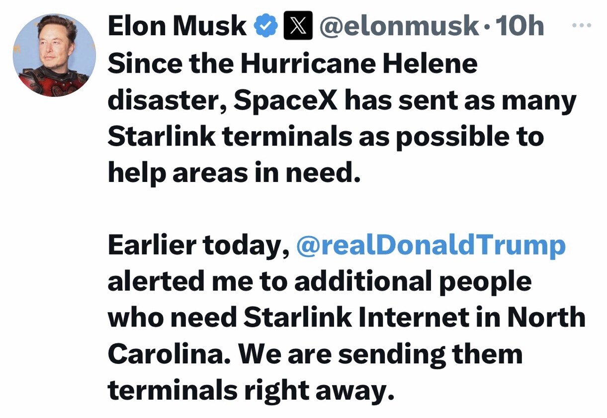Click the word "SpaceX" in the post

(x=286, y=100)
